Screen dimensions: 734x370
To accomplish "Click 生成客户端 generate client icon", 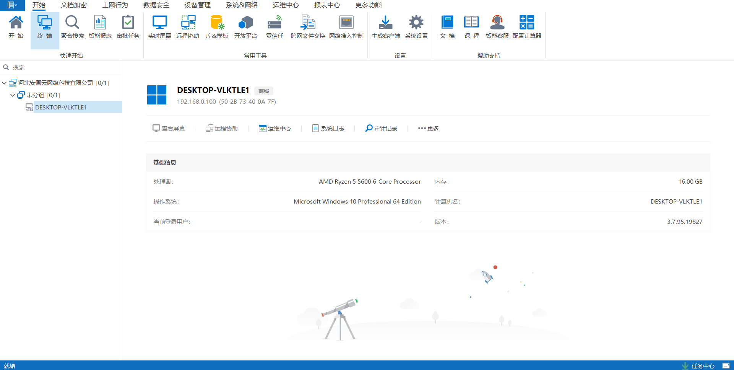I will (386, 27).
